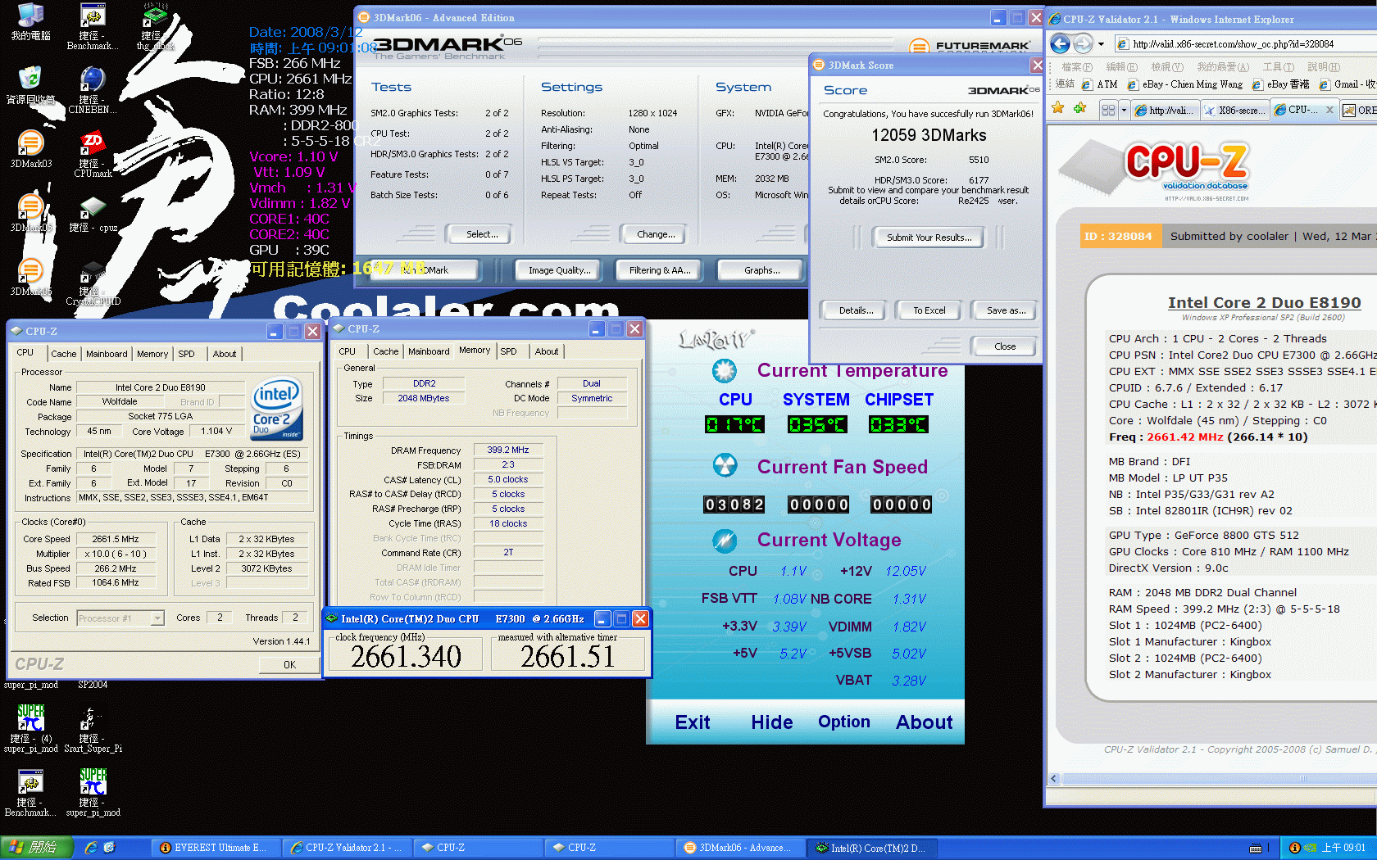Select CPU tab in memory CPU-Z window
The image size is (1377, 860).
tap(348, 351)
